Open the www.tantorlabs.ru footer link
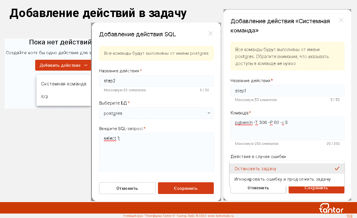Viewport: 357px width, 218px height. click(x=221, y=216)
